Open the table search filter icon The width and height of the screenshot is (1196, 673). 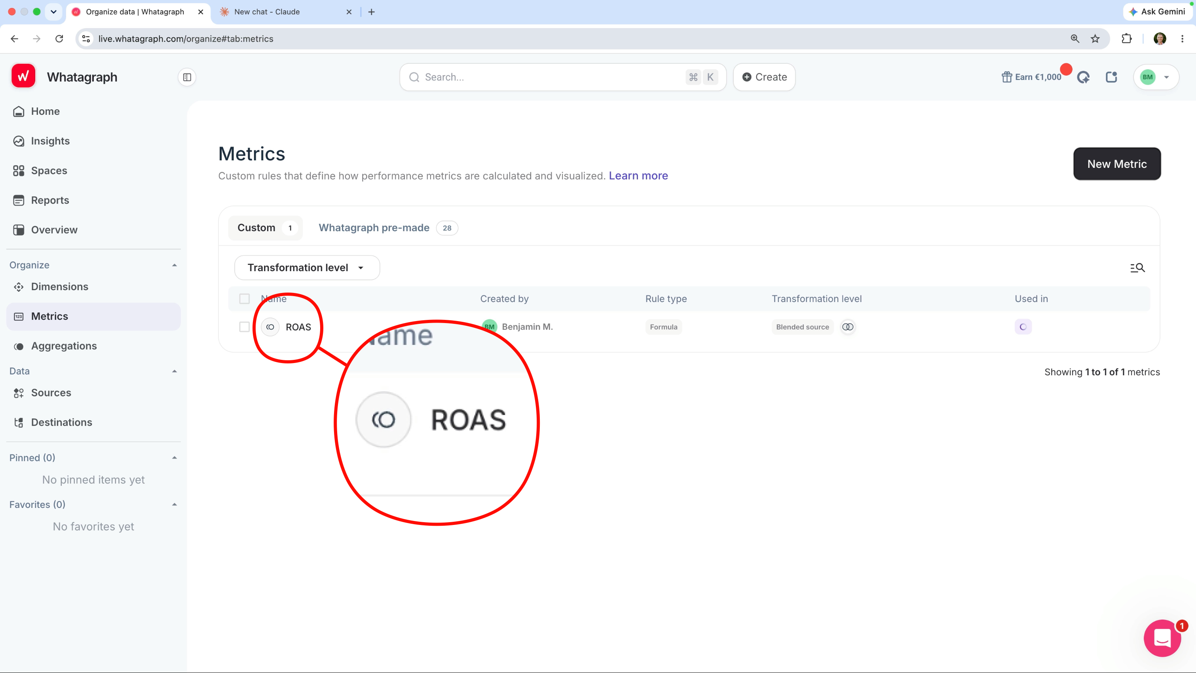coord(1137,268)
